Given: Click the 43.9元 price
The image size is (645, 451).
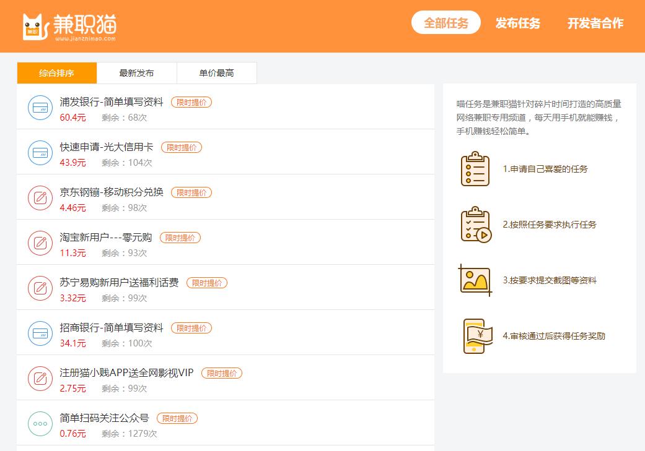Looking at the screenshot, I should [x=73, y=163].
